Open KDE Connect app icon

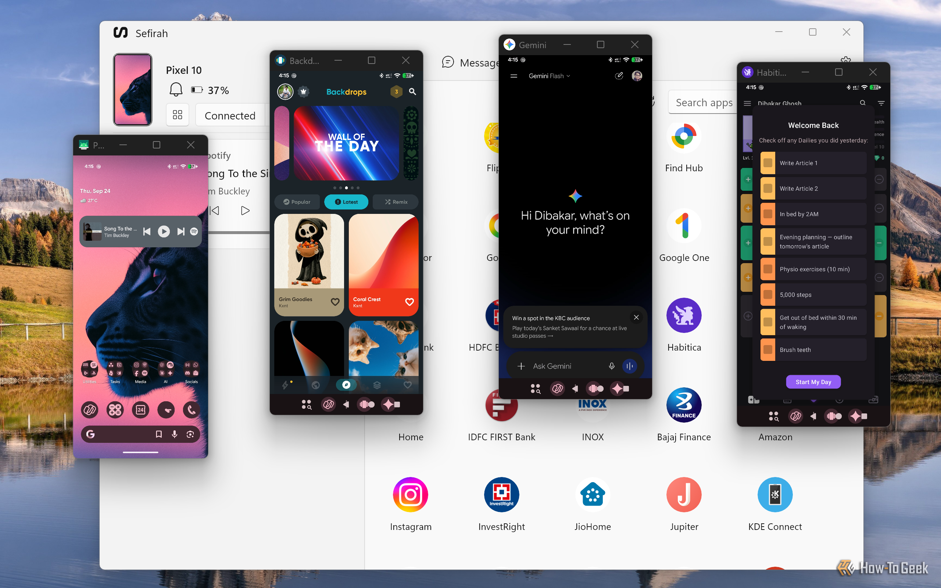[775, 495]
